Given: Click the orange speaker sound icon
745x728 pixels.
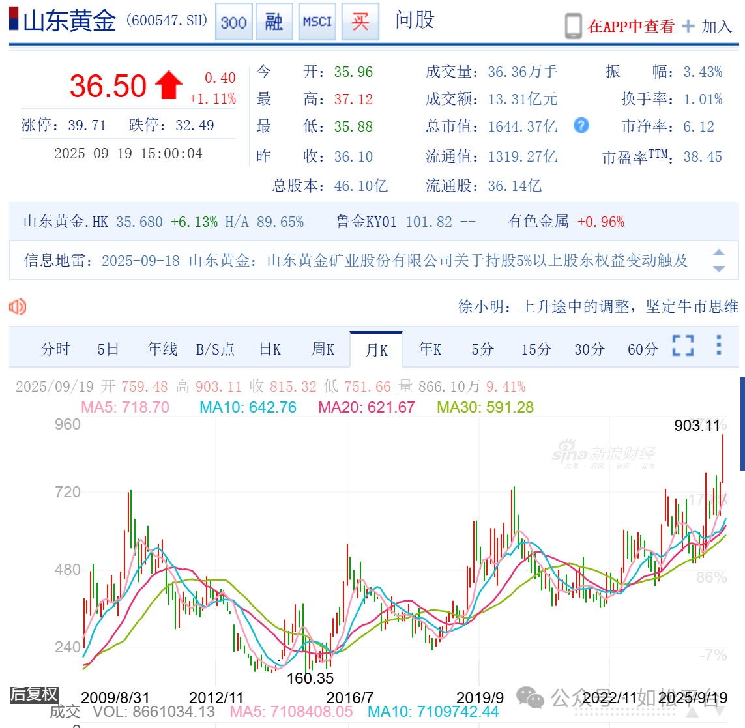Looking at the screenshot, I should click(x=18, y=306).
